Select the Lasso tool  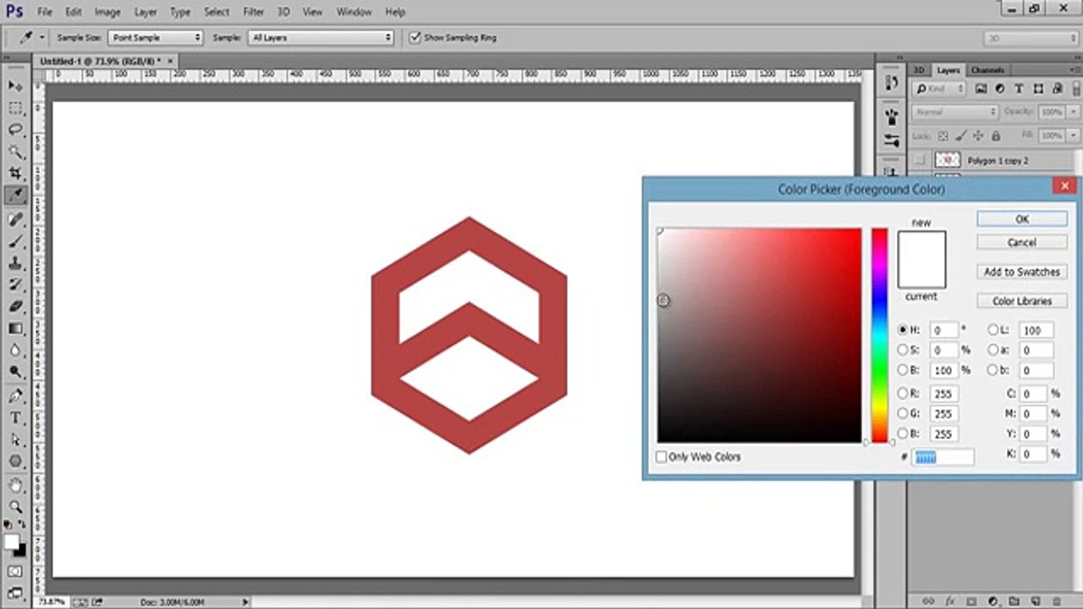(x=15, y=129)
